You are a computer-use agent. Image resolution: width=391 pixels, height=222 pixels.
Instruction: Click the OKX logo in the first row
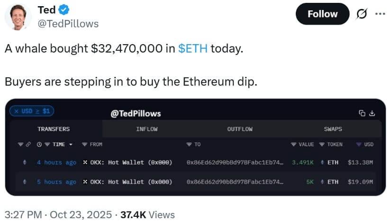point(85,162)
